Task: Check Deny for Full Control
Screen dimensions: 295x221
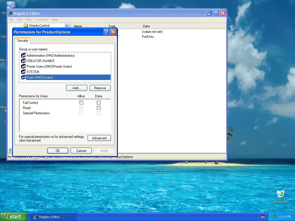Action: tap(99, 103)
